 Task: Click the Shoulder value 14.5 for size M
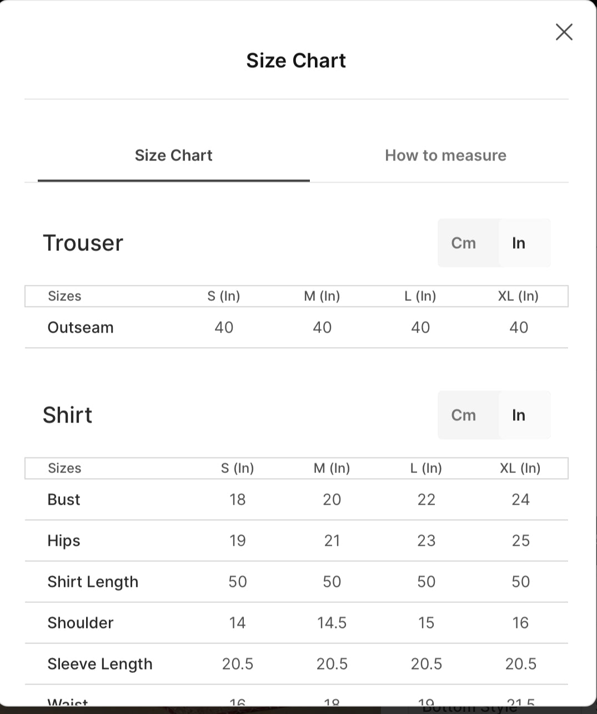tap(332, 622)
